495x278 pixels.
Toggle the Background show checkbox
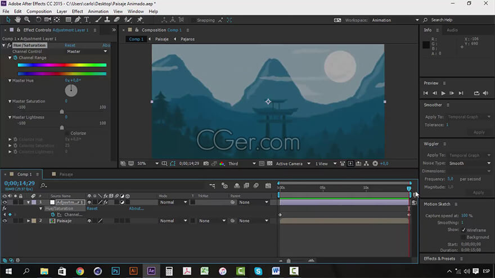click(463, 237)
